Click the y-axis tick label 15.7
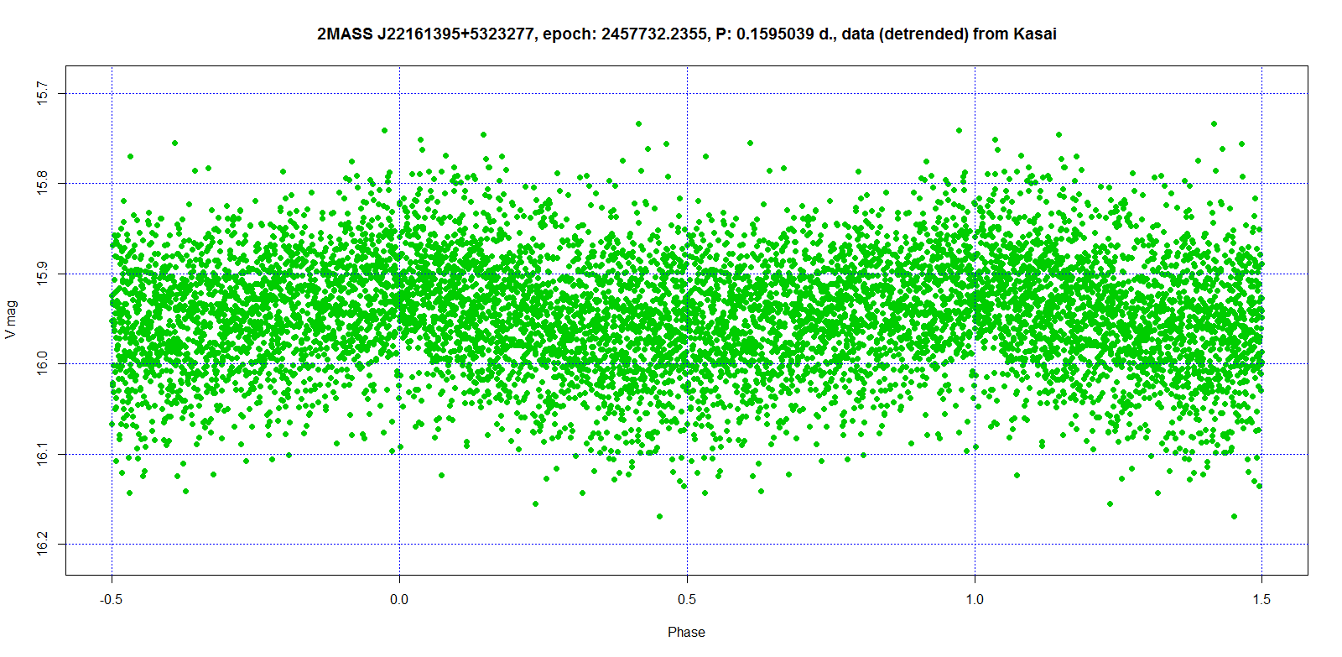1342x657 pixels. (x=42, y=93)
